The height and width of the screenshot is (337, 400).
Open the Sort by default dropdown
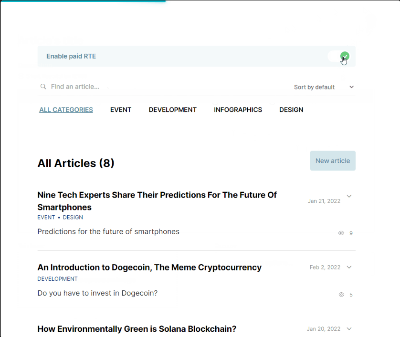pyautogui.click(x=324, y=87)
